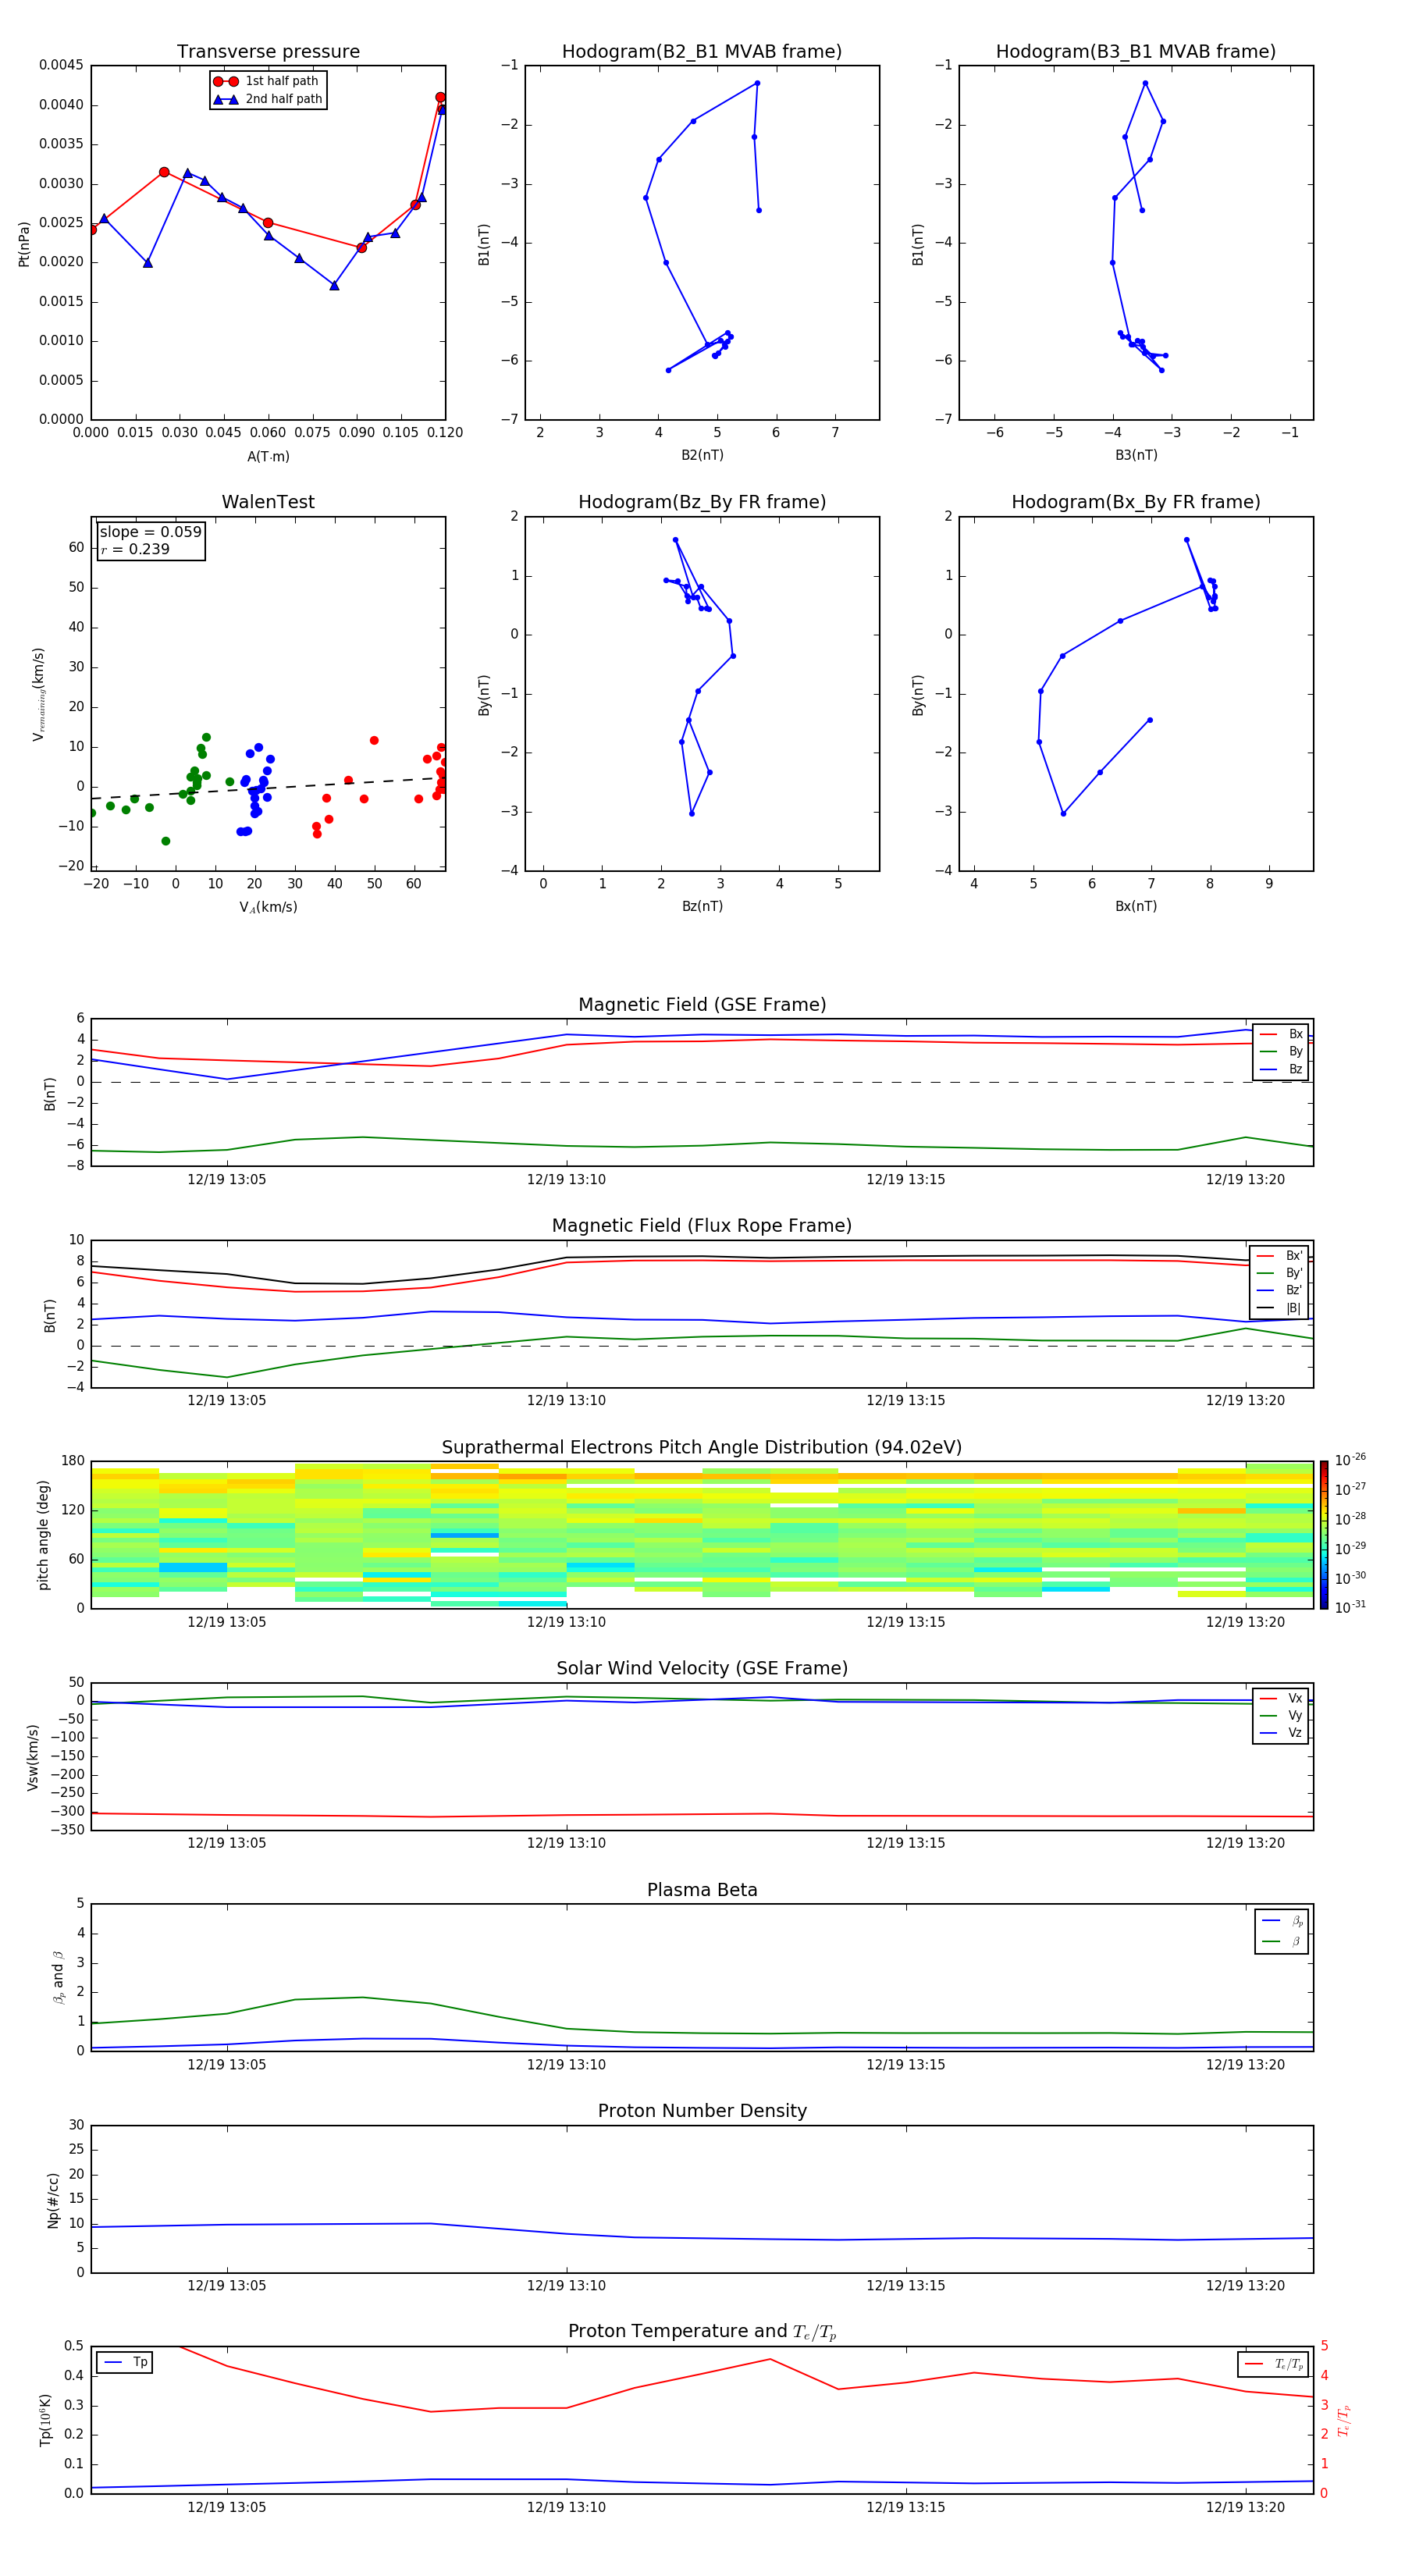Click the 'Pt(nPa)' y-axis label
Screen dimensions: 1405x2576
pyautogui.click(x=24, y=243)
